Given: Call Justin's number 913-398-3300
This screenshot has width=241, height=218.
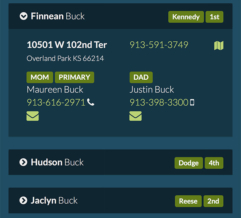Looking at the screenshot, I should tap(159, 102).
